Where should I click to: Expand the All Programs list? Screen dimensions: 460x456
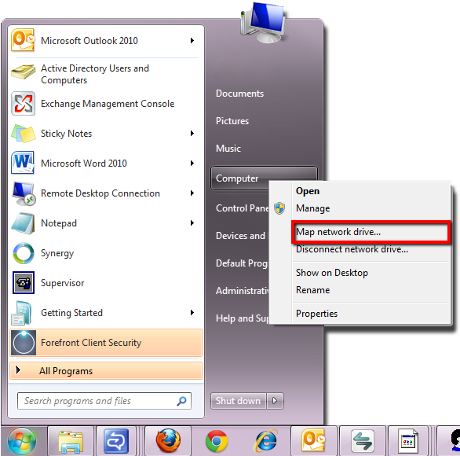click(x=106, y=371)
